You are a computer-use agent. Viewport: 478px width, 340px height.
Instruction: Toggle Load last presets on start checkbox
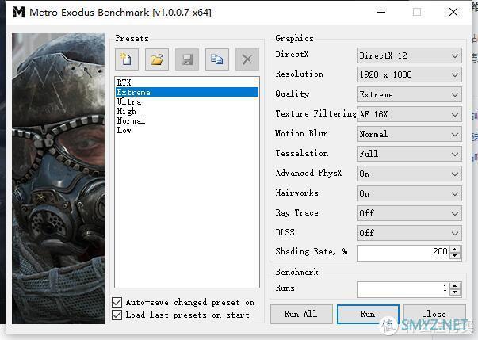117,315
